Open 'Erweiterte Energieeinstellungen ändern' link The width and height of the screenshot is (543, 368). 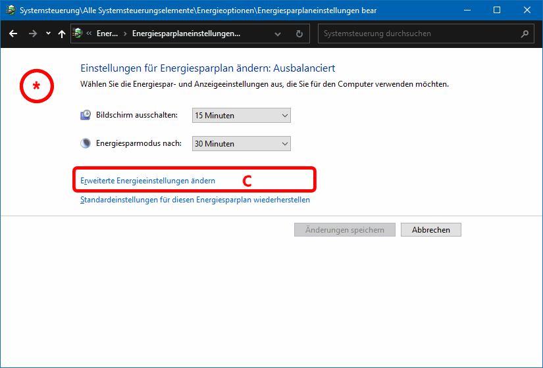[x=147, y=180]
